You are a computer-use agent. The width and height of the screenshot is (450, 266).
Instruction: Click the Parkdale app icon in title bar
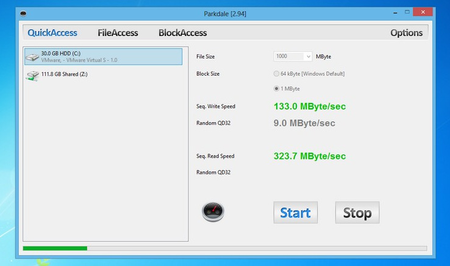click(23, 13)
